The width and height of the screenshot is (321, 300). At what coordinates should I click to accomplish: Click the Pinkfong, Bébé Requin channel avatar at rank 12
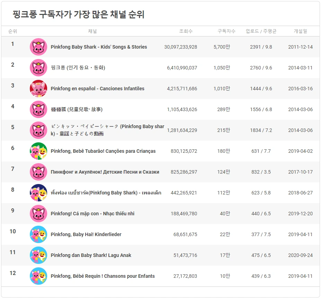pyautogui.click(x=38, y=276)
